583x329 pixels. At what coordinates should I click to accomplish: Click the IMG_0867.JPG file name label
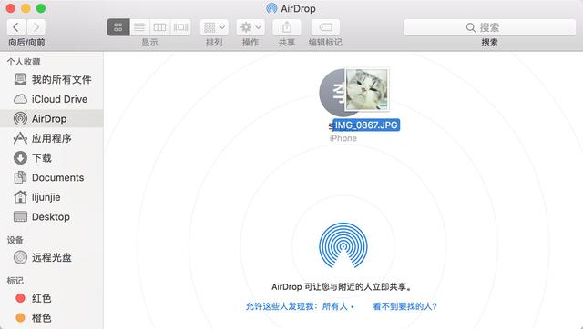[x=366, y=125]
